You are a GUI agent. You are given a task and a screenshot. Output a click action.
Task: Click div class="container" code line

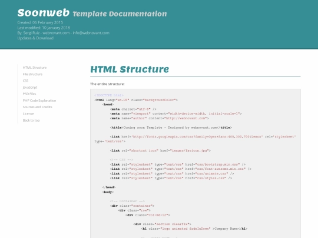(x=132, y=206)
